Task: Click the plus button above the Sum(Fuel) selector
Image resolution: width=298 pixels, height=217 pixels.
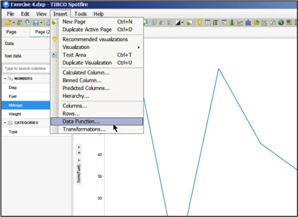Action: (79, 153)
